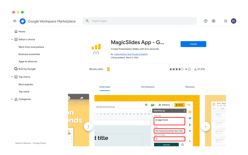Open Marketplace settings via the gear icon
The image size is (248, 155).
tap(213, 21)
